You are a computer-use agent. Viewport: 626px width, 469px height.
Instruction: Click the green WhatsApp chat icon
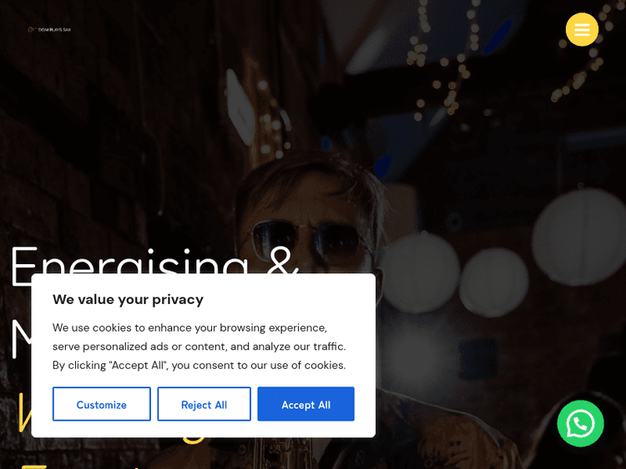580,423
